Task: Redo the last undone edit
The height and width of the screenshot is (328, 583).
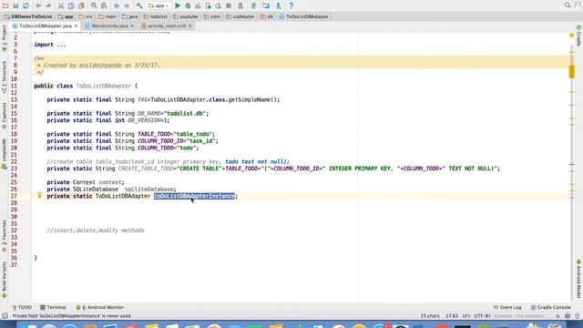Action: (48, 5)
